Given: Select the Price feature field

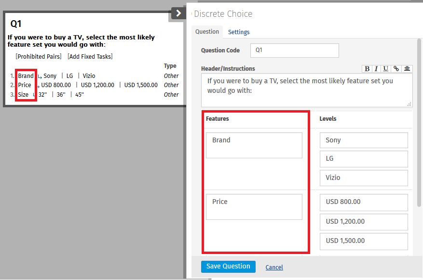Looking at the screenshot, I should pos(254,206).
